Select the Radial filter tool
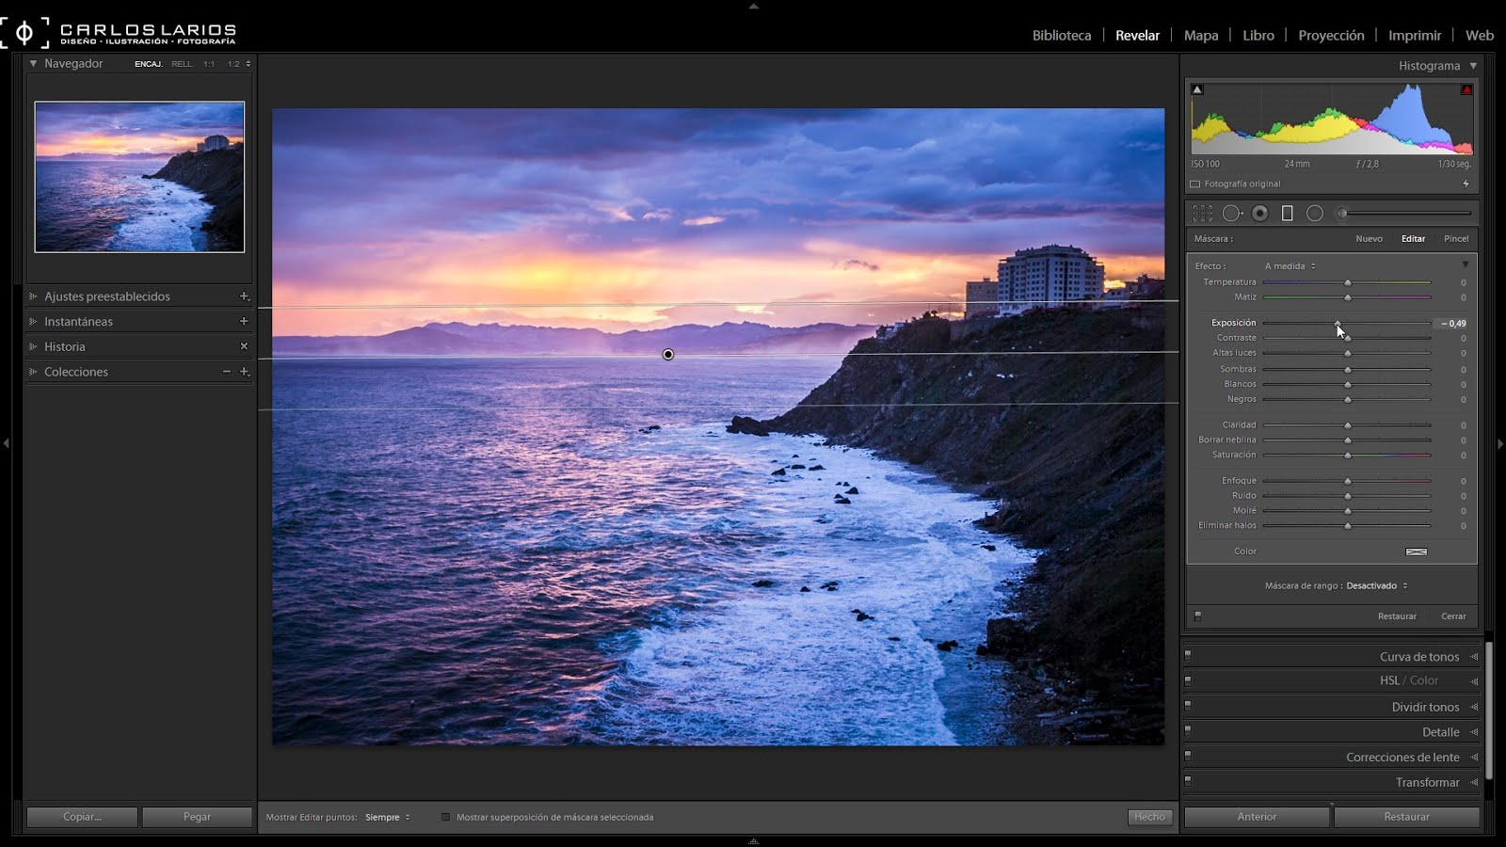The width and height of the screenshot is (1506, 847). (1314, 213)
